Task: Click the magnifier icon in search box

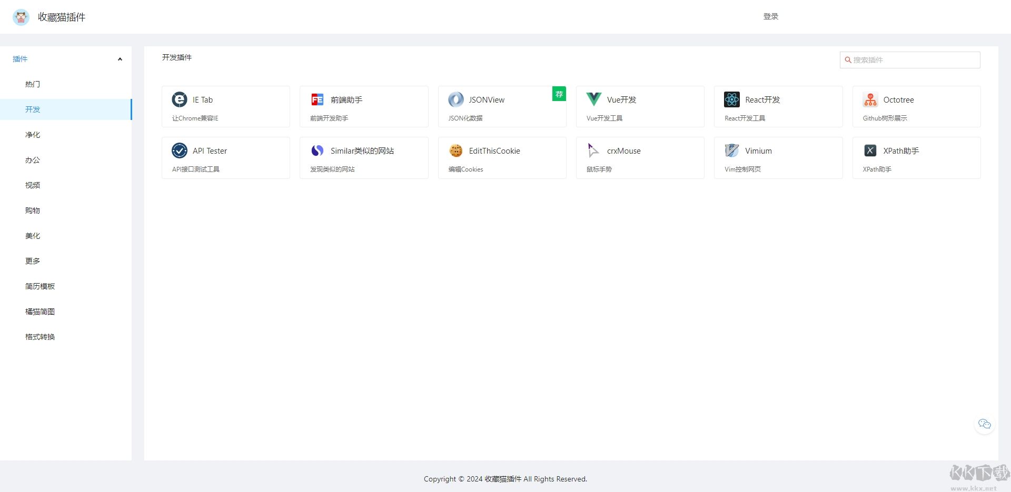Action: (848, 60)
